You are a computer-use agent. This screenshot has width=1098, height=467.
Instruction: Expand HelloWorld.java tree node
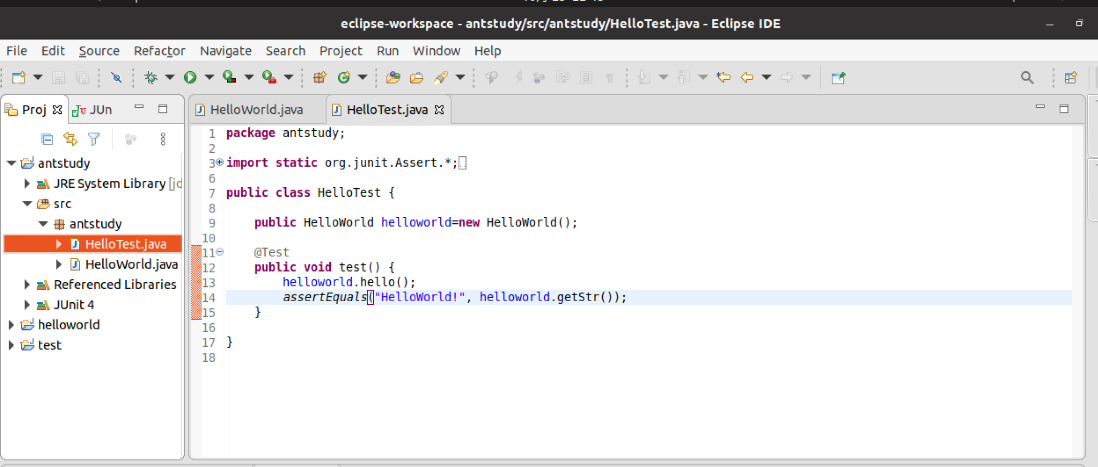click(x=59, y=264)
